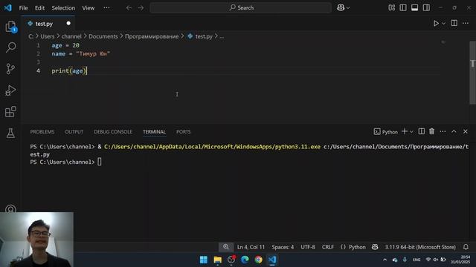The height and width of the screenshot is (267, 476).
Task: Maximize the panel with up chevron
Action: pos(454,131)
